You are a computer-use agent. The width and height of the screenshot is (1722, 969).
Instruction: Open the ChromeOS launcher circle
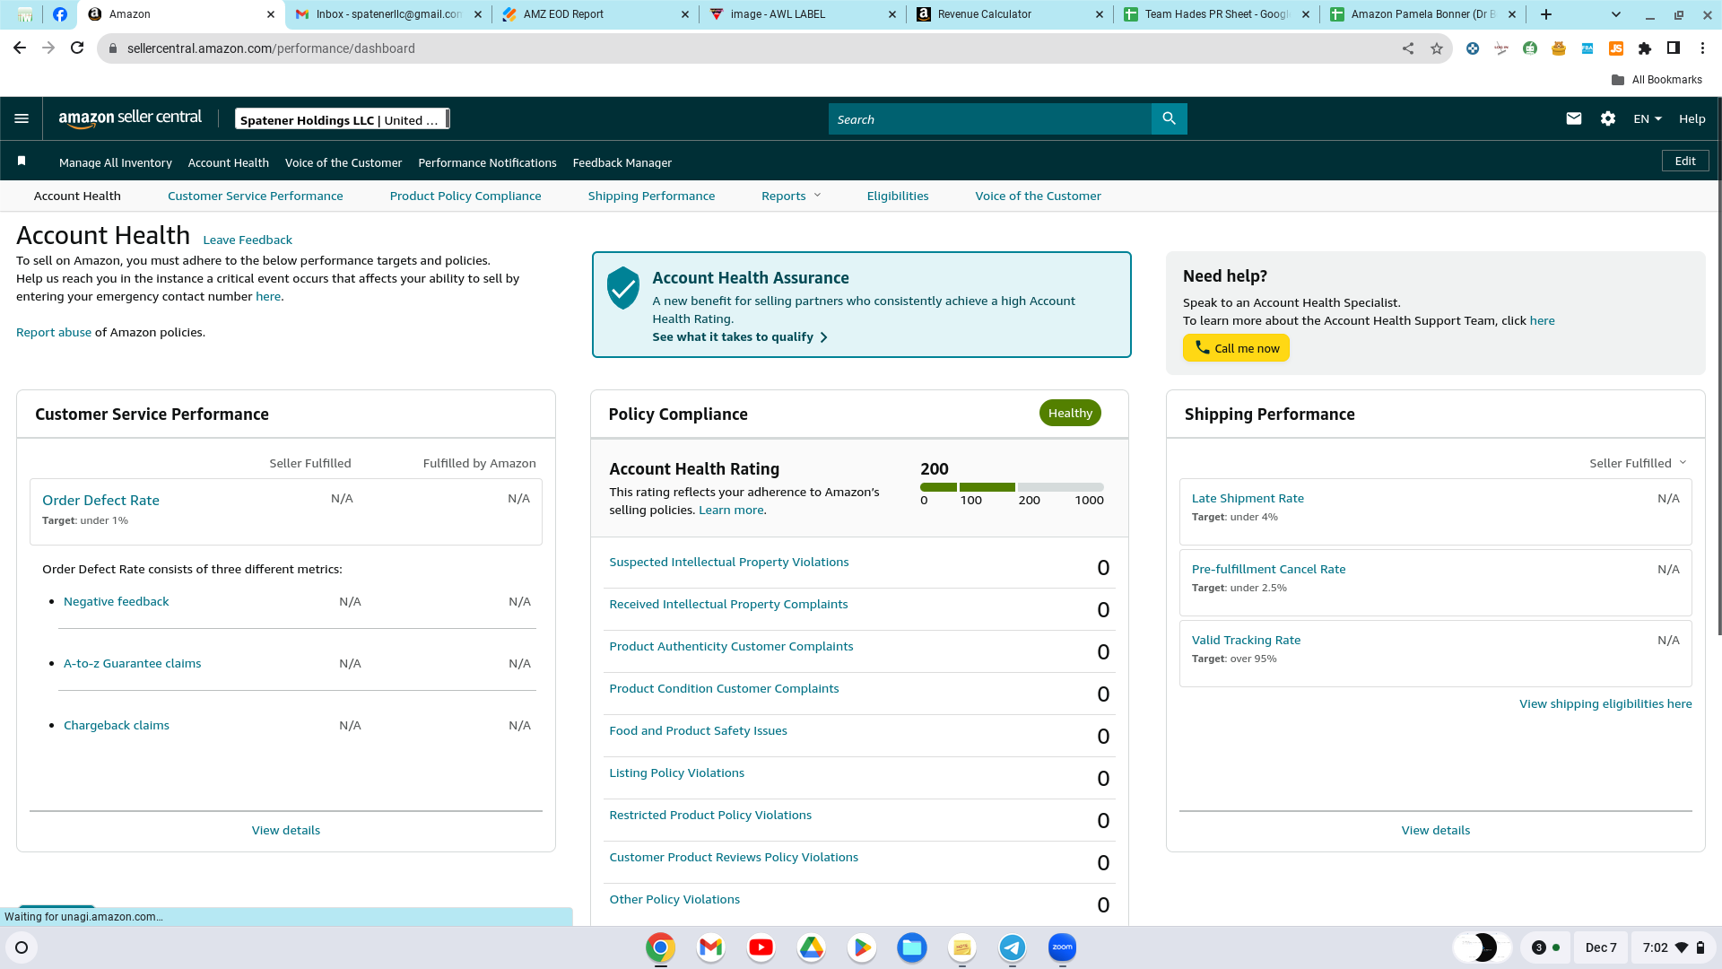click(x=22, y=947)
